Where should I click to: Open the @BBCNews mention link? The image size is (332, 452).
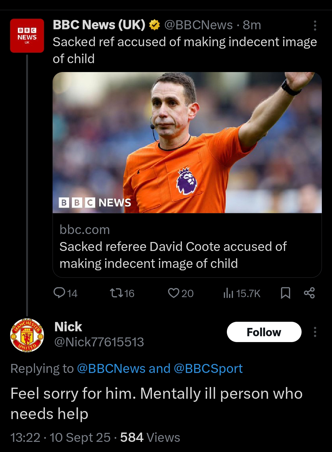(111, 369)
